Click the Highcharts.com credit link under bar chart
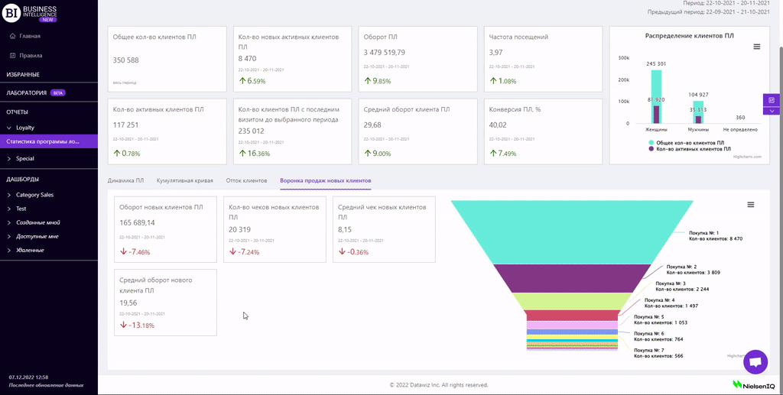 tap(748, 157)
